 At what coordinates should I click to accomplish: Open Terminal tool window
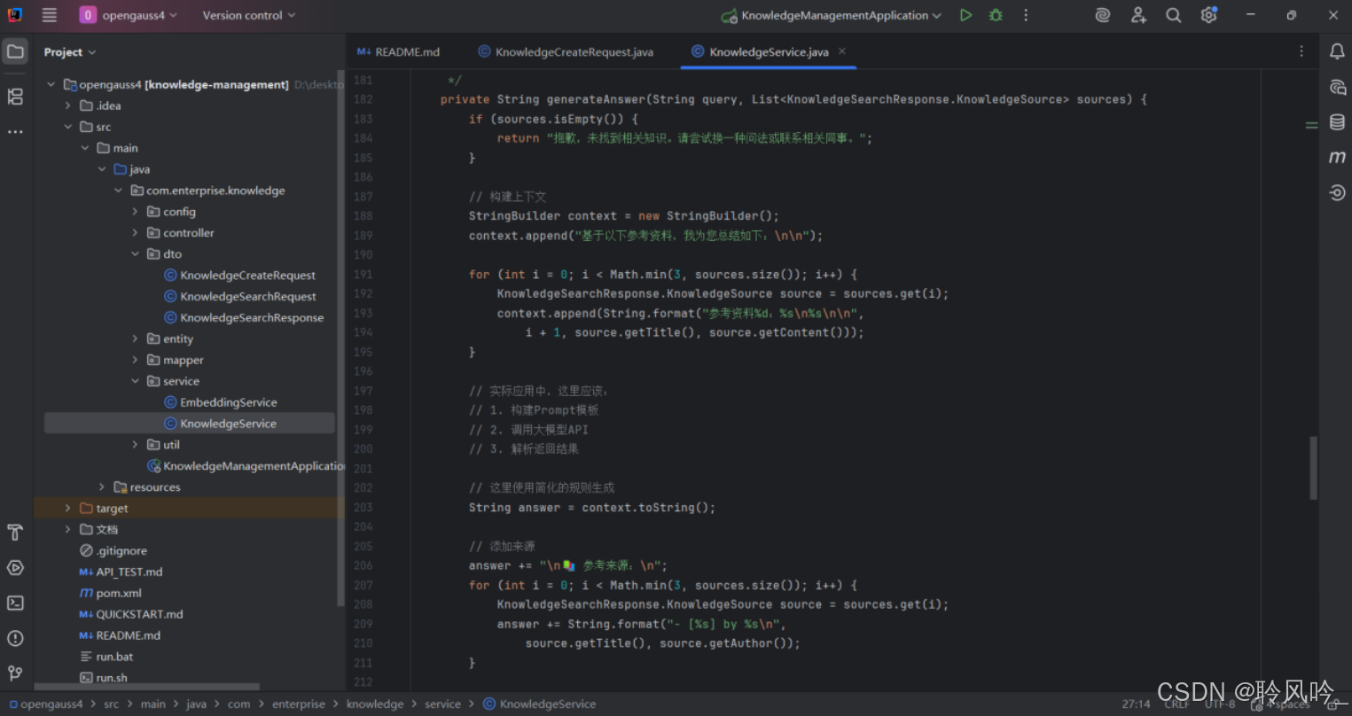15,603
